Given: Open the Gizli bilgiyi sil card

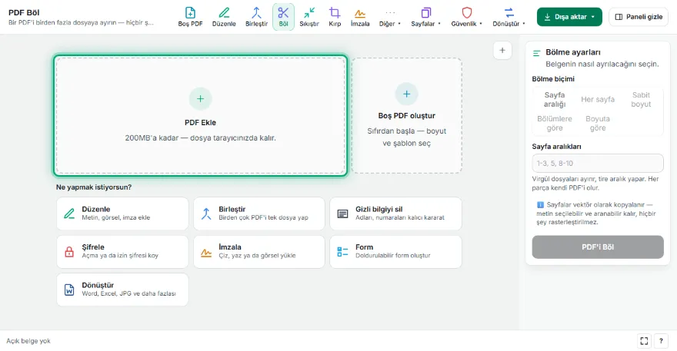Looking at the screenshot, I should (395, 214).
